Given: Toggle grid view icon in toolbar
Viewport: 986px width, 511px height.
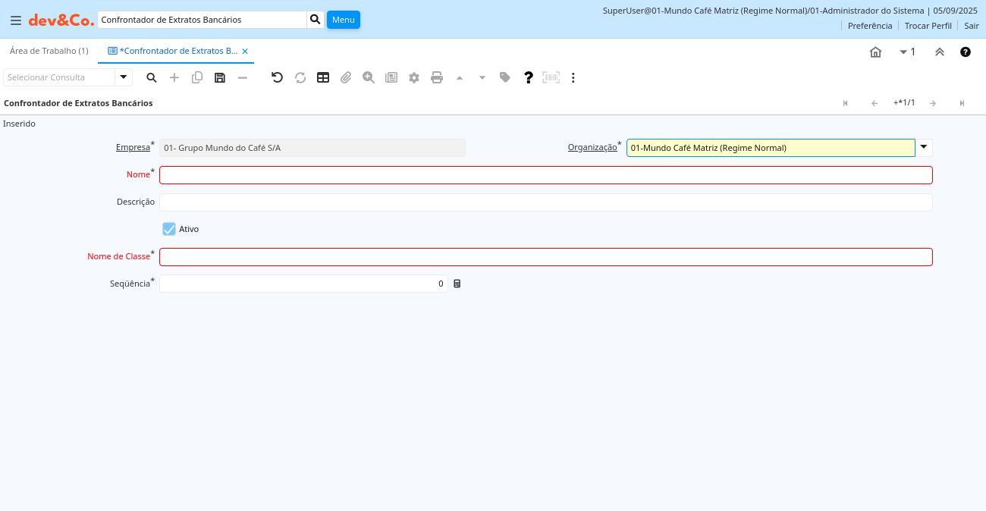Looking at the screenshot, I should (x=323, y=77).
